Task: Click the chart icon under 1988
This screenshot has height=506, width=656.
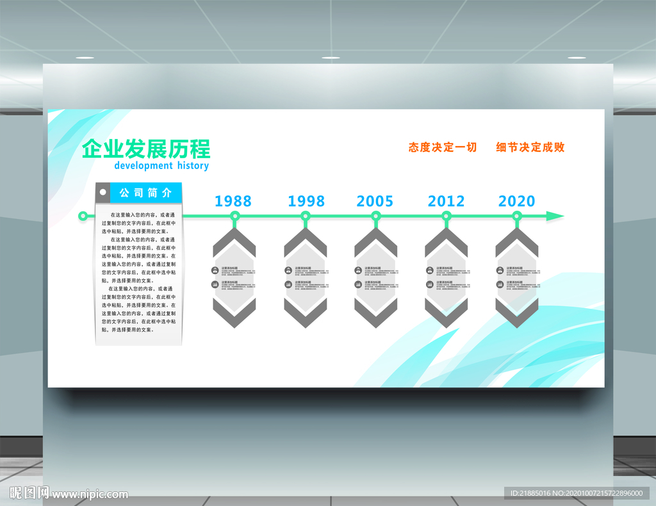Action: (x=215, y=284)
